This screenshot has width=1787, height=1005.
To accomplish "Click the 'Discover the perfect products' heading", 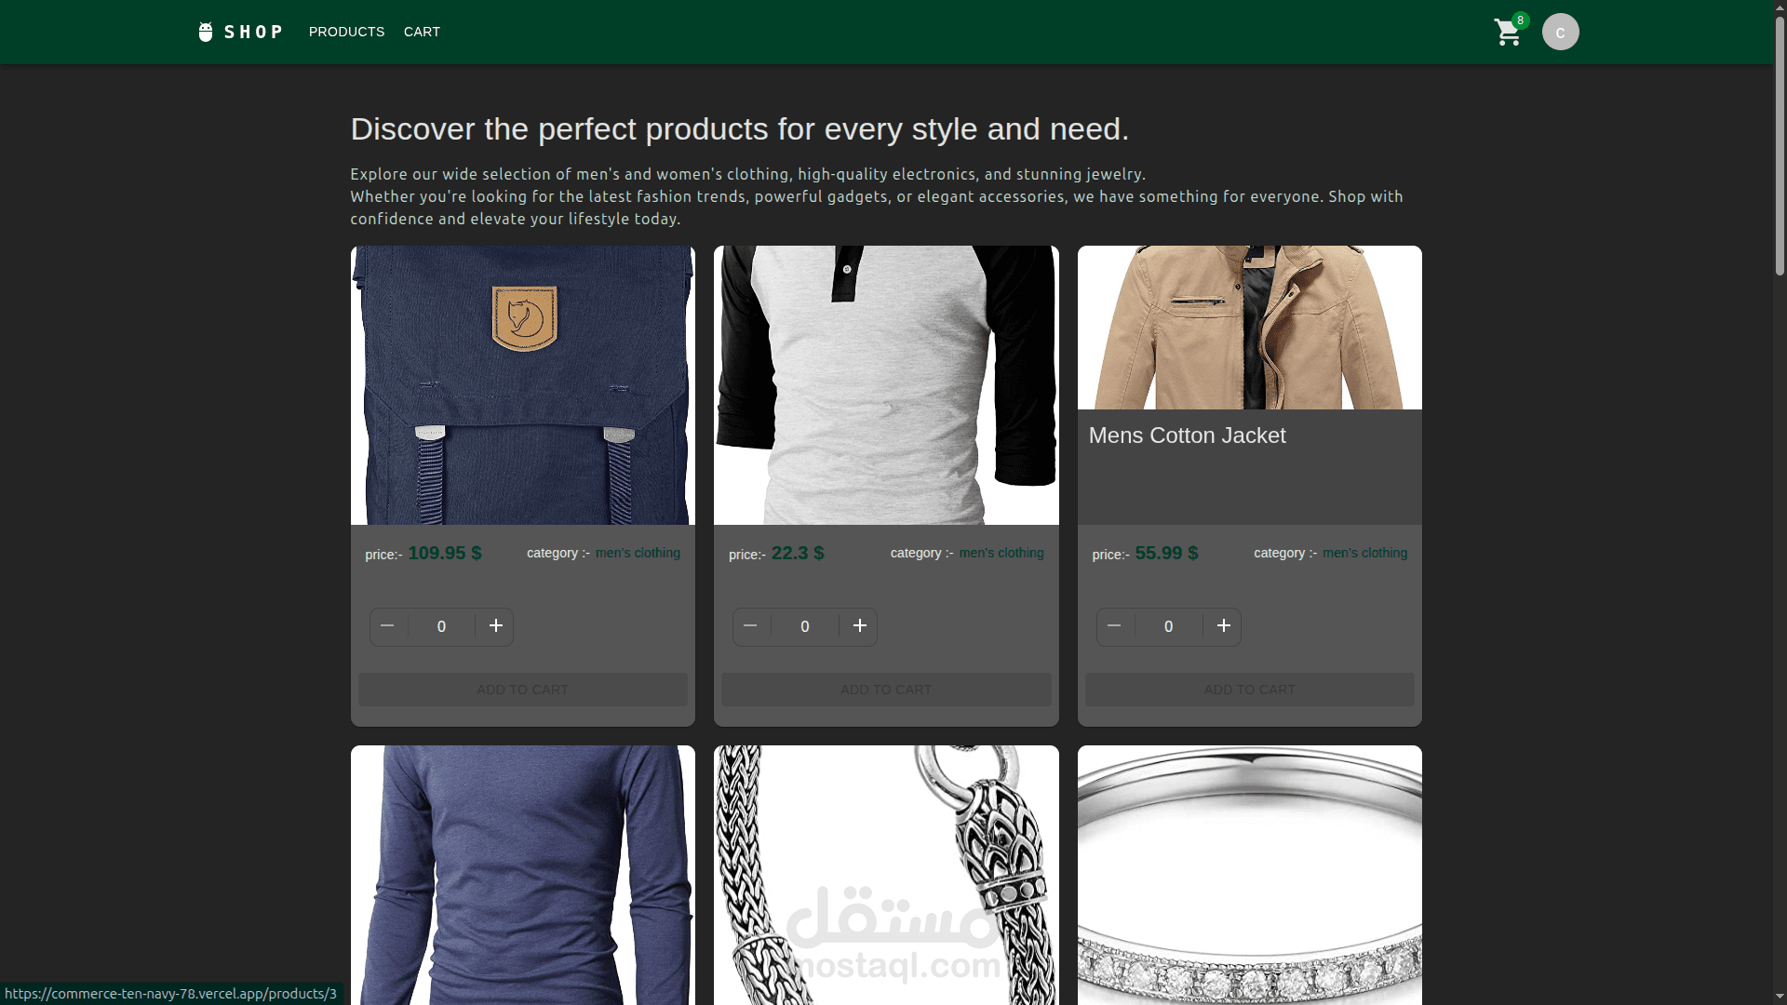I will pyautogui.click(x=739, y=128).
